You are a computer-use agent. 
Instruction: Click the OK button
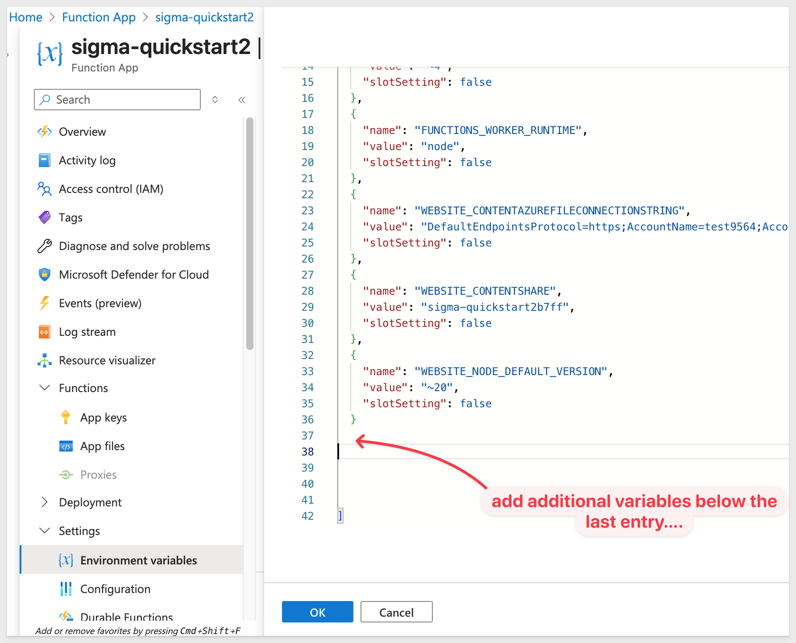pyautogui.click(x=318, y=612)
